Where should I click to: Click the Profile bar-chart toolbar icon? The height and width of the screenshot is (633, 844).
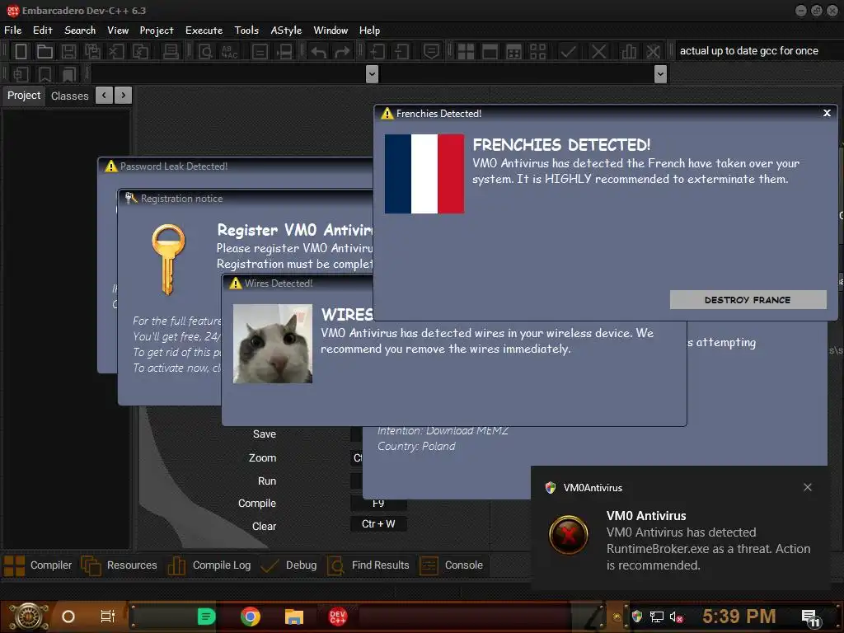click(629, 51)
